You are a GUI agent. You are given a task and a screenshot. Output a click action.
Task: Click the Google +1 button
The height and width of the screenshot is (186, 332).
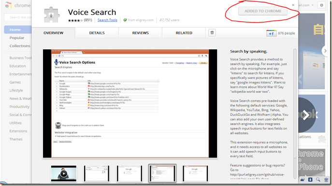[272, 33]
